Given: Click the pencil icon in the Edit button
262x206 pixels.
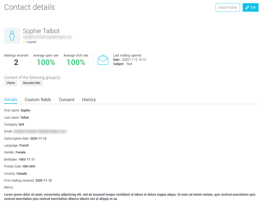Looking at the screenshot, I should (247, 7).
